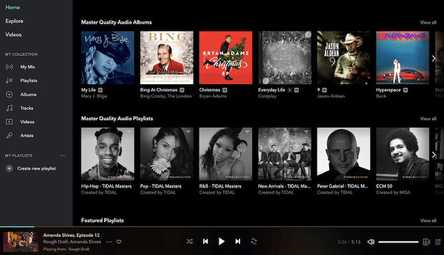Open Rough Draft source link in player
Screen dimensions: 444x255
(79, 249)
